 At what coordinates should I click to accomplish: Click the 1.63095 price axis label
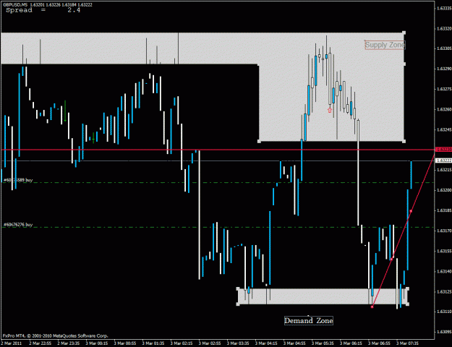coord(444,332)
